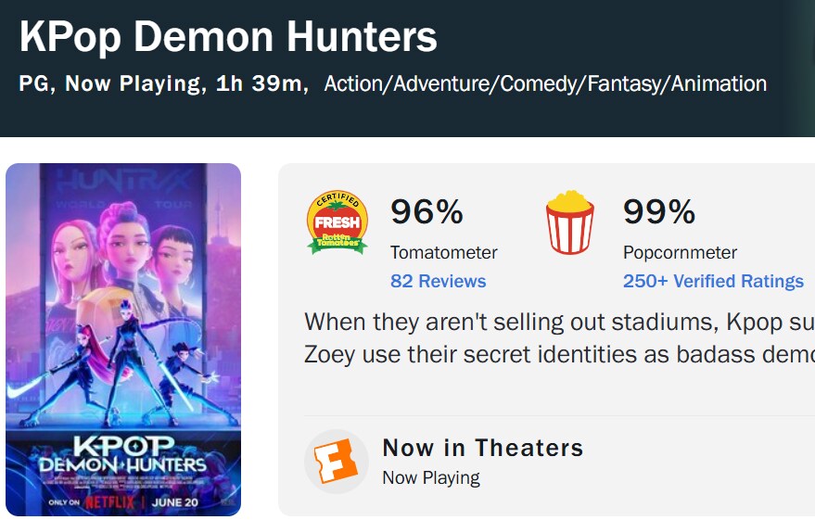Click the Netflix logo on the poster
Image resolution: width=815 pixels, height=520 pixels.
tap(109, 502)
